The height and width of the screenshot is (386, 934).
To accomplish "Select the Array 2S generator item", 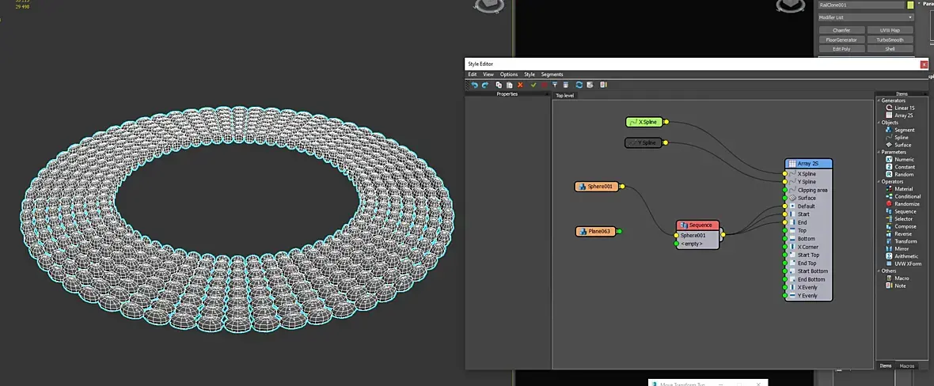I will pos(899,115).
